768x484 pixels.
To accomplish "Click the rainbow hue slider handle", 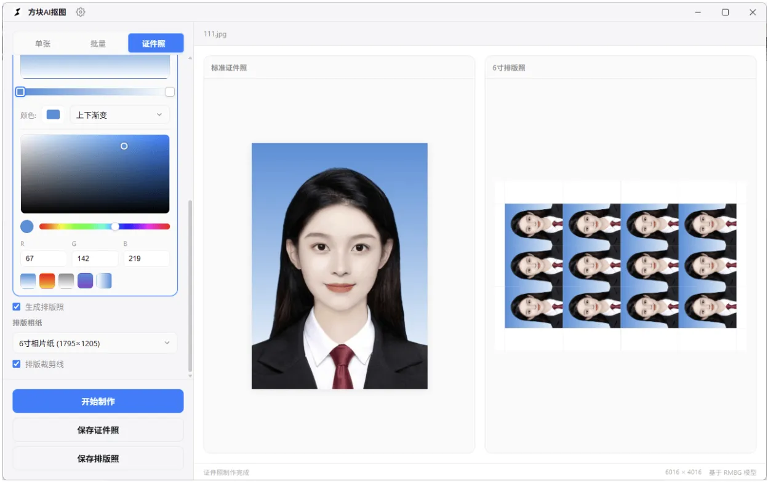I will pyautogui.click(x=115, y=226).
